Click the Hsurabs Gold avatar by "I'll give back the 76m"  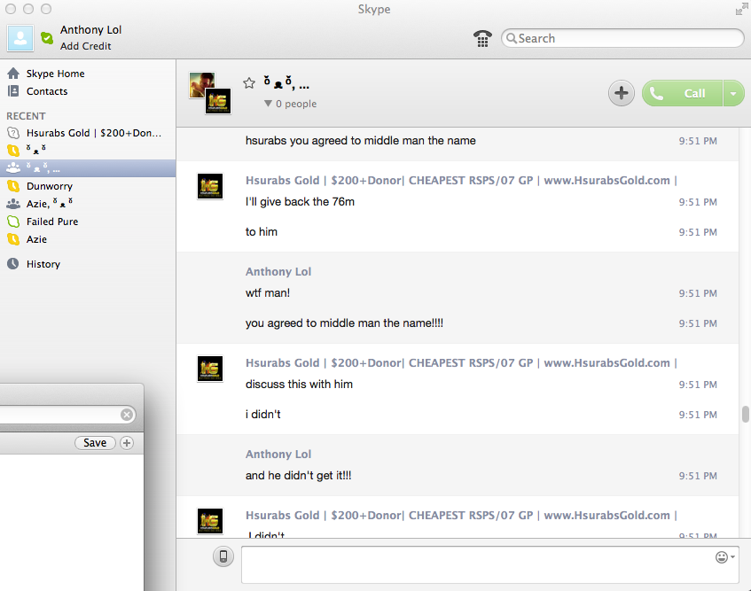pyautogui.click(x=210, y=186)
